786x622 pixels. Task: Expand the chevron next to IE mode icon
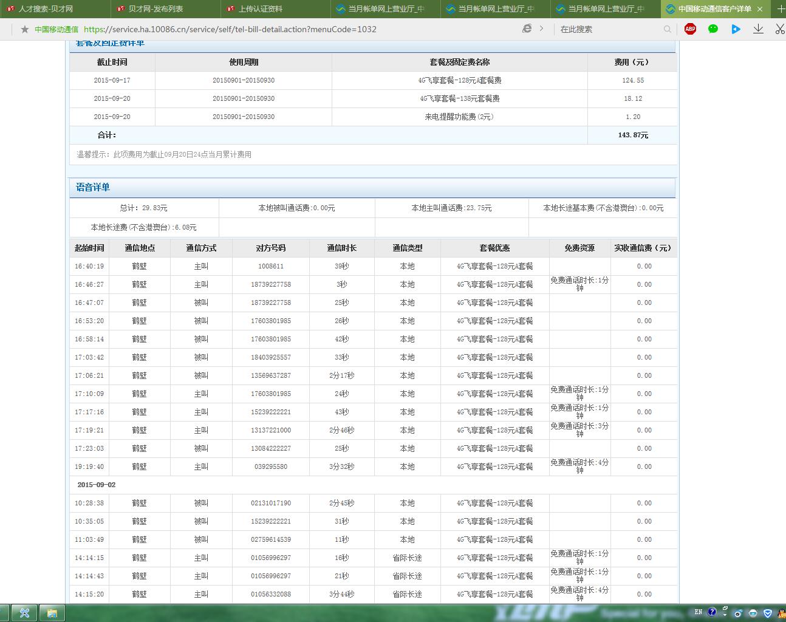(541, 29)
